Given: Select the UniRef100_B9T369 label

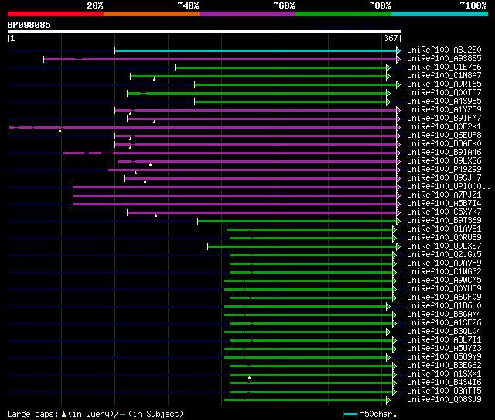Looking at the screenshot, I should pos(444,221).
